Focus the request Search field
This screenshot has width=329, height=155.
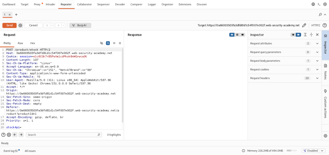(64, 135)
